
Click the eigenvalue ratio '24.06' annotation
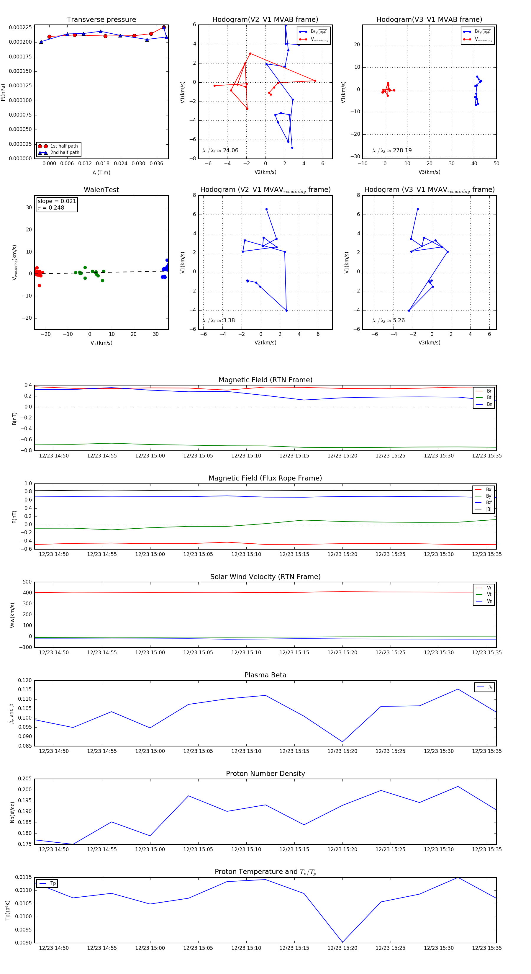point(220,151)
